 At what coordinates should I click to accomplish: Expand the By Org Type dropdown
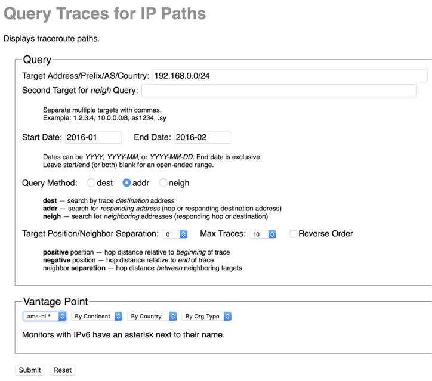(206, 316)
